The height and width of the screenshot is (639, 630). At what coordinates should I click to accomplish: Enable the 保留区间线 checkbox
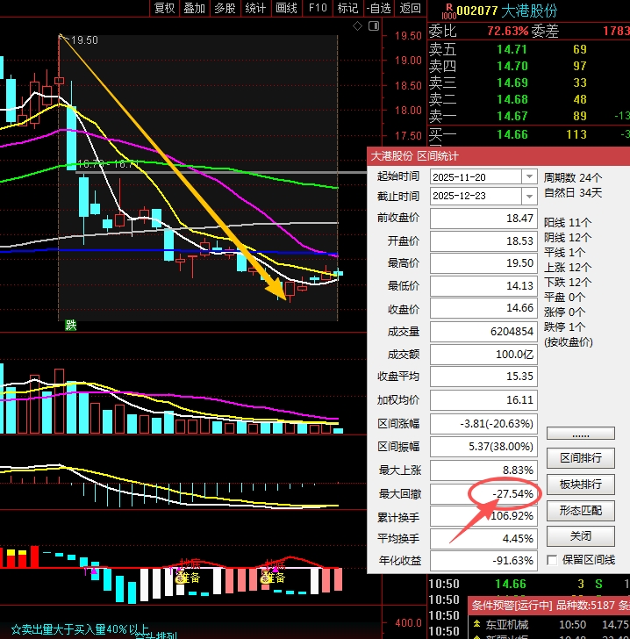coord(552,560)
